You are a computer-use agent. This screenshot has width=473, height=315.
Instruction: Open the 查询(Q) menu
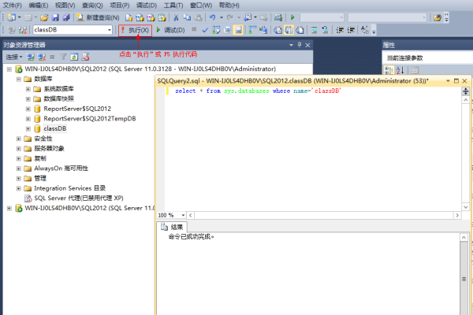point(92,6)
